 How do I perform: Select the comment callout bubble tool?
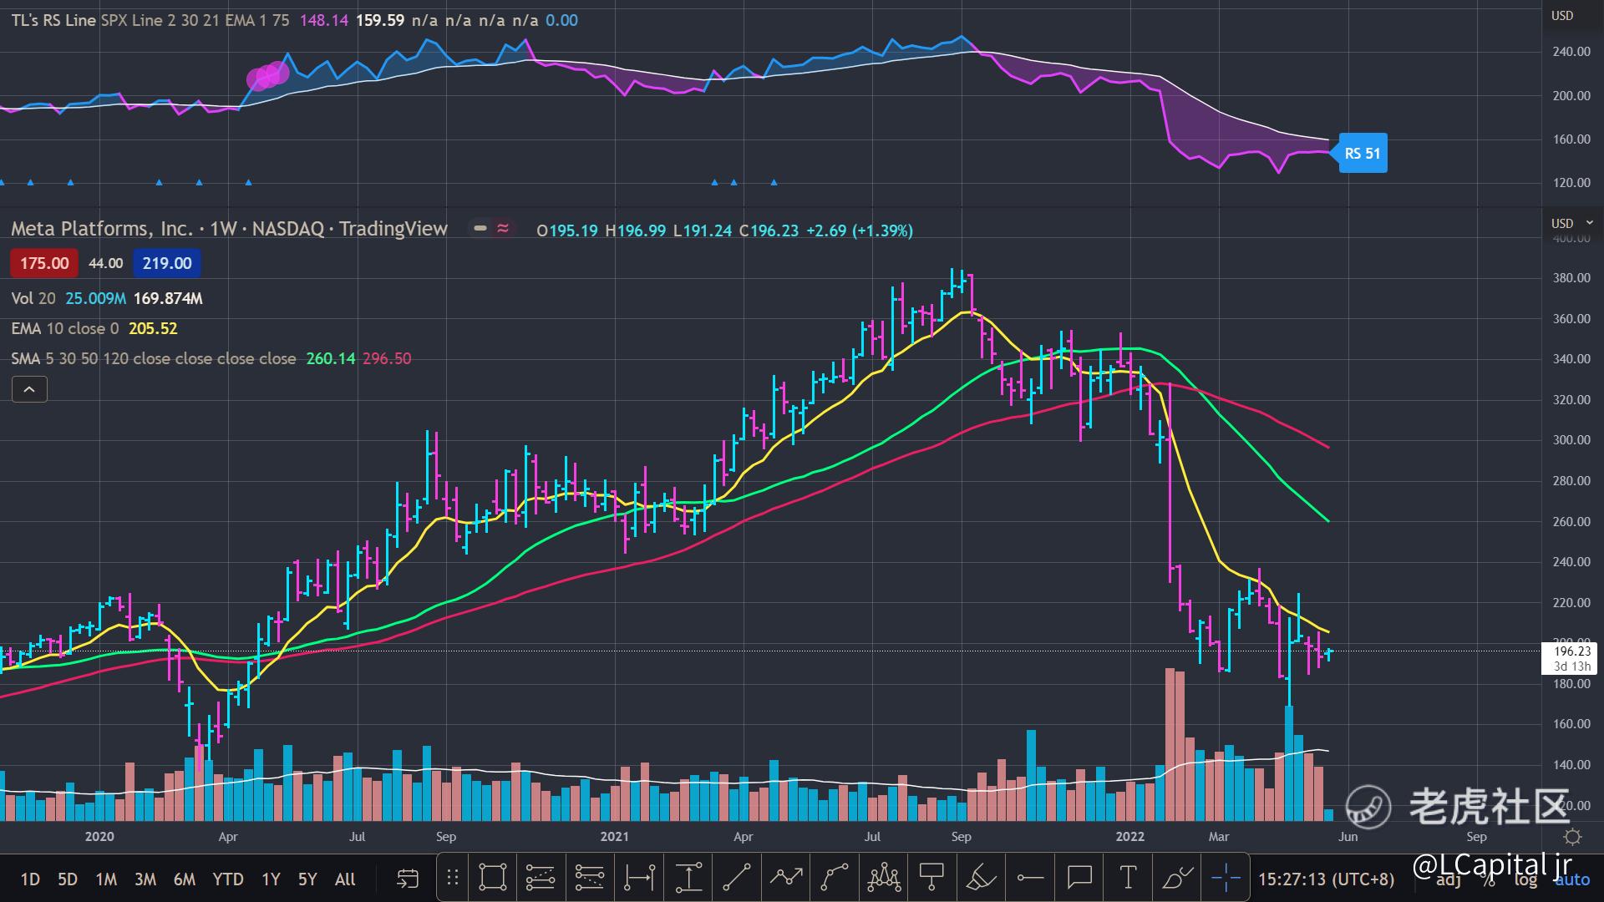pos(1079,878)
